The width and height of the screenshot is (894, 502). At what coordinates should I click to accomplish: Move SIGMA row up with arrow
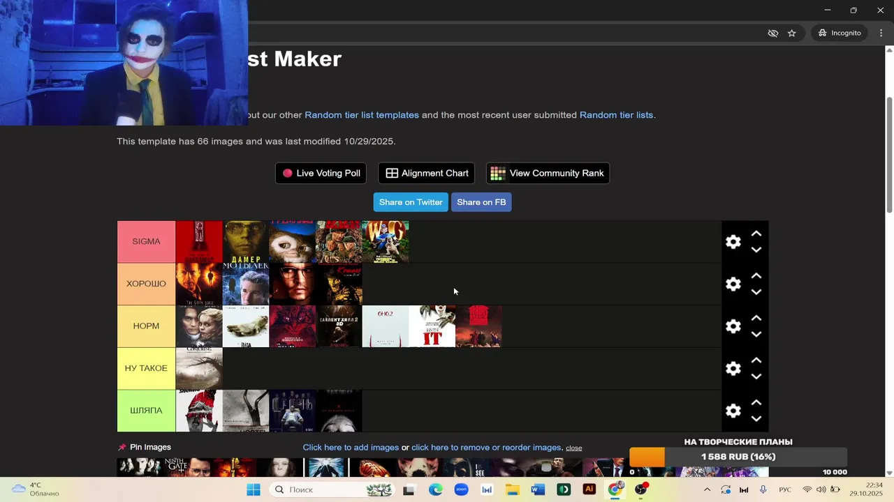(x=756, y=234)
